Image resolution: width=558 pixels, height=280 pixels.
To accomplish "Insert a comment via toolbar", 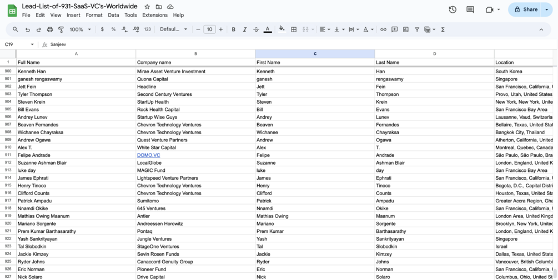I will point(394,29).
